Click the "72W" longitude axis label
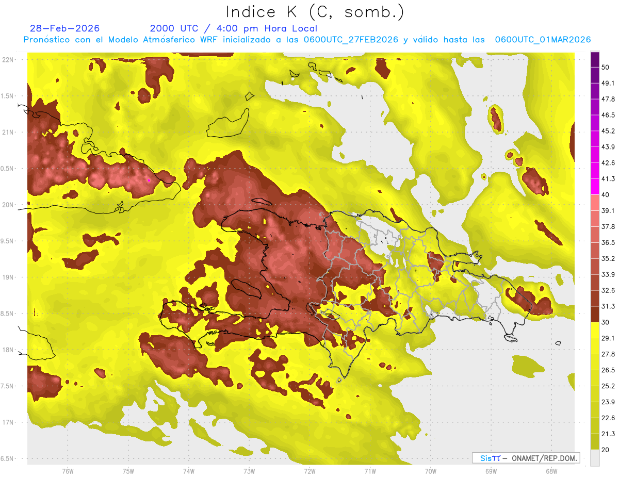This screenshot has width=619, height=478. [x=309, y=470]
